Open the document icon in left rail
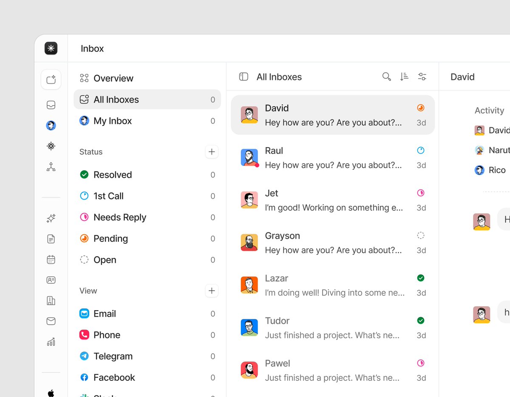 (x=51, y=239)
